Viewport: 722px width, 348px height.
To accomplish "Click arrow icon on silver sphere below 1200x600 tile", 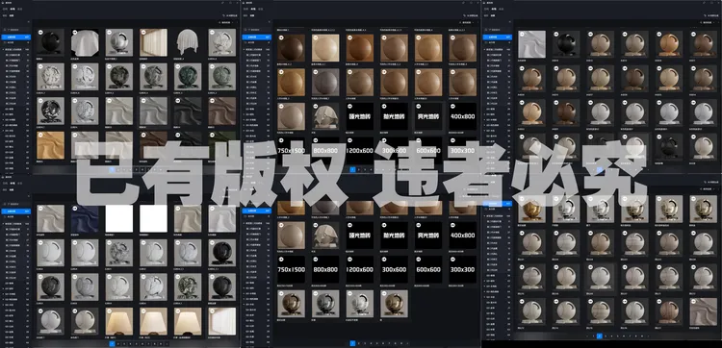I will (x=349, y=293).
